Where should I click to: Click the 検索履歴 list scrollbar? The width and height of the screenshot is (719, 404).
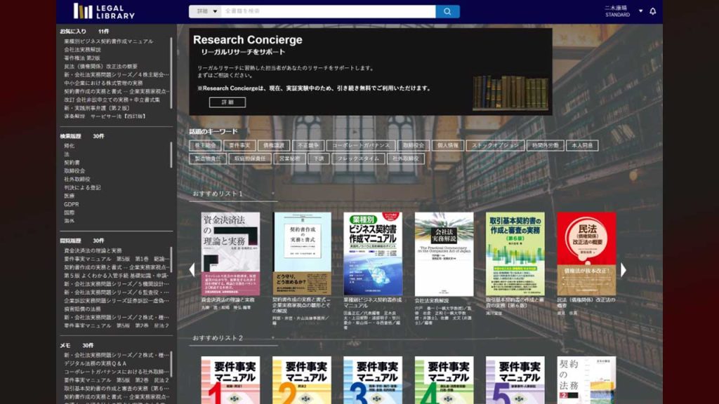171,155
